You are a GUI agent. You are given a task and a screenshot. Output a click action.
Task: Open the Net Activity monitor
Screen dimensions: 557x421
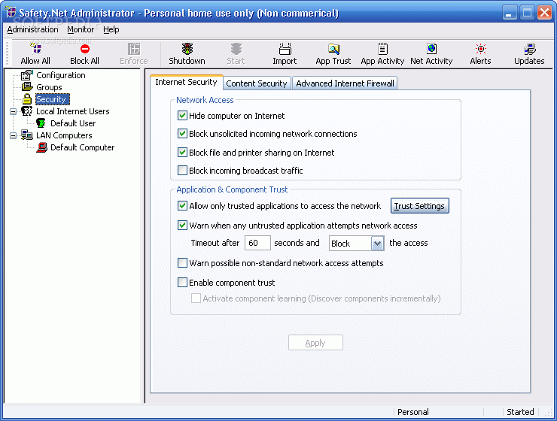pyautogui.click(x=431, y=53)
